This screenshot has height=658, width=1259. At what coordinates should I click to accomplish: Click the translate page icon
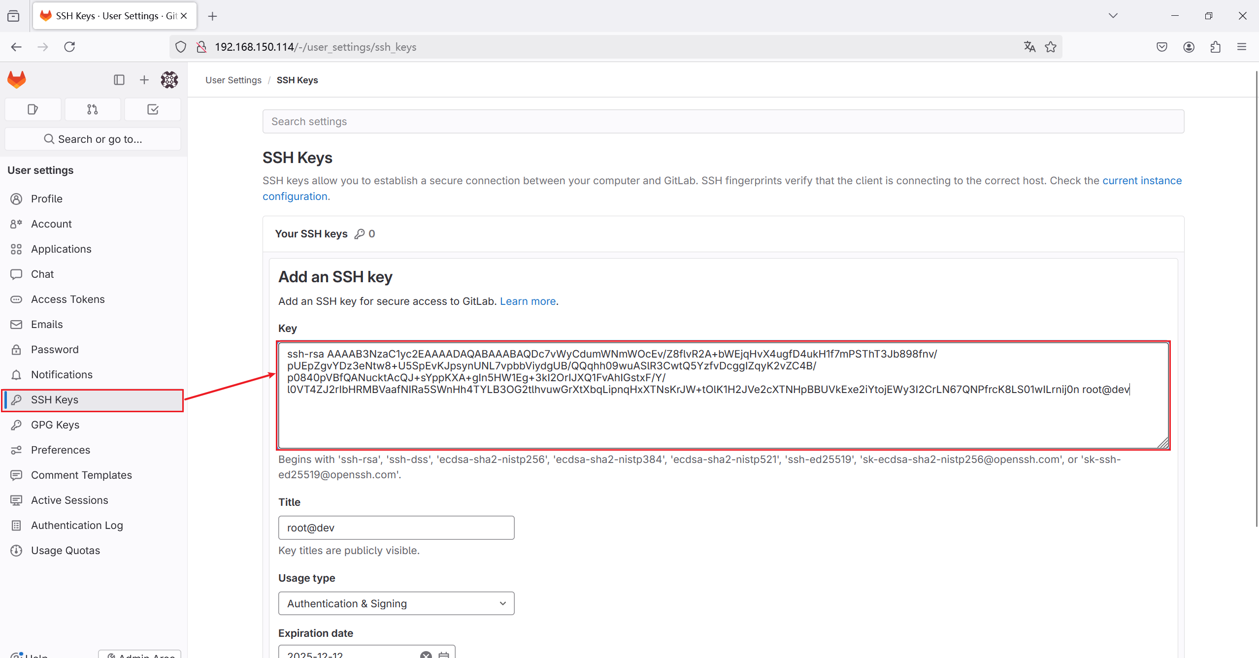pyautogui.click(x=1029, y=47)
